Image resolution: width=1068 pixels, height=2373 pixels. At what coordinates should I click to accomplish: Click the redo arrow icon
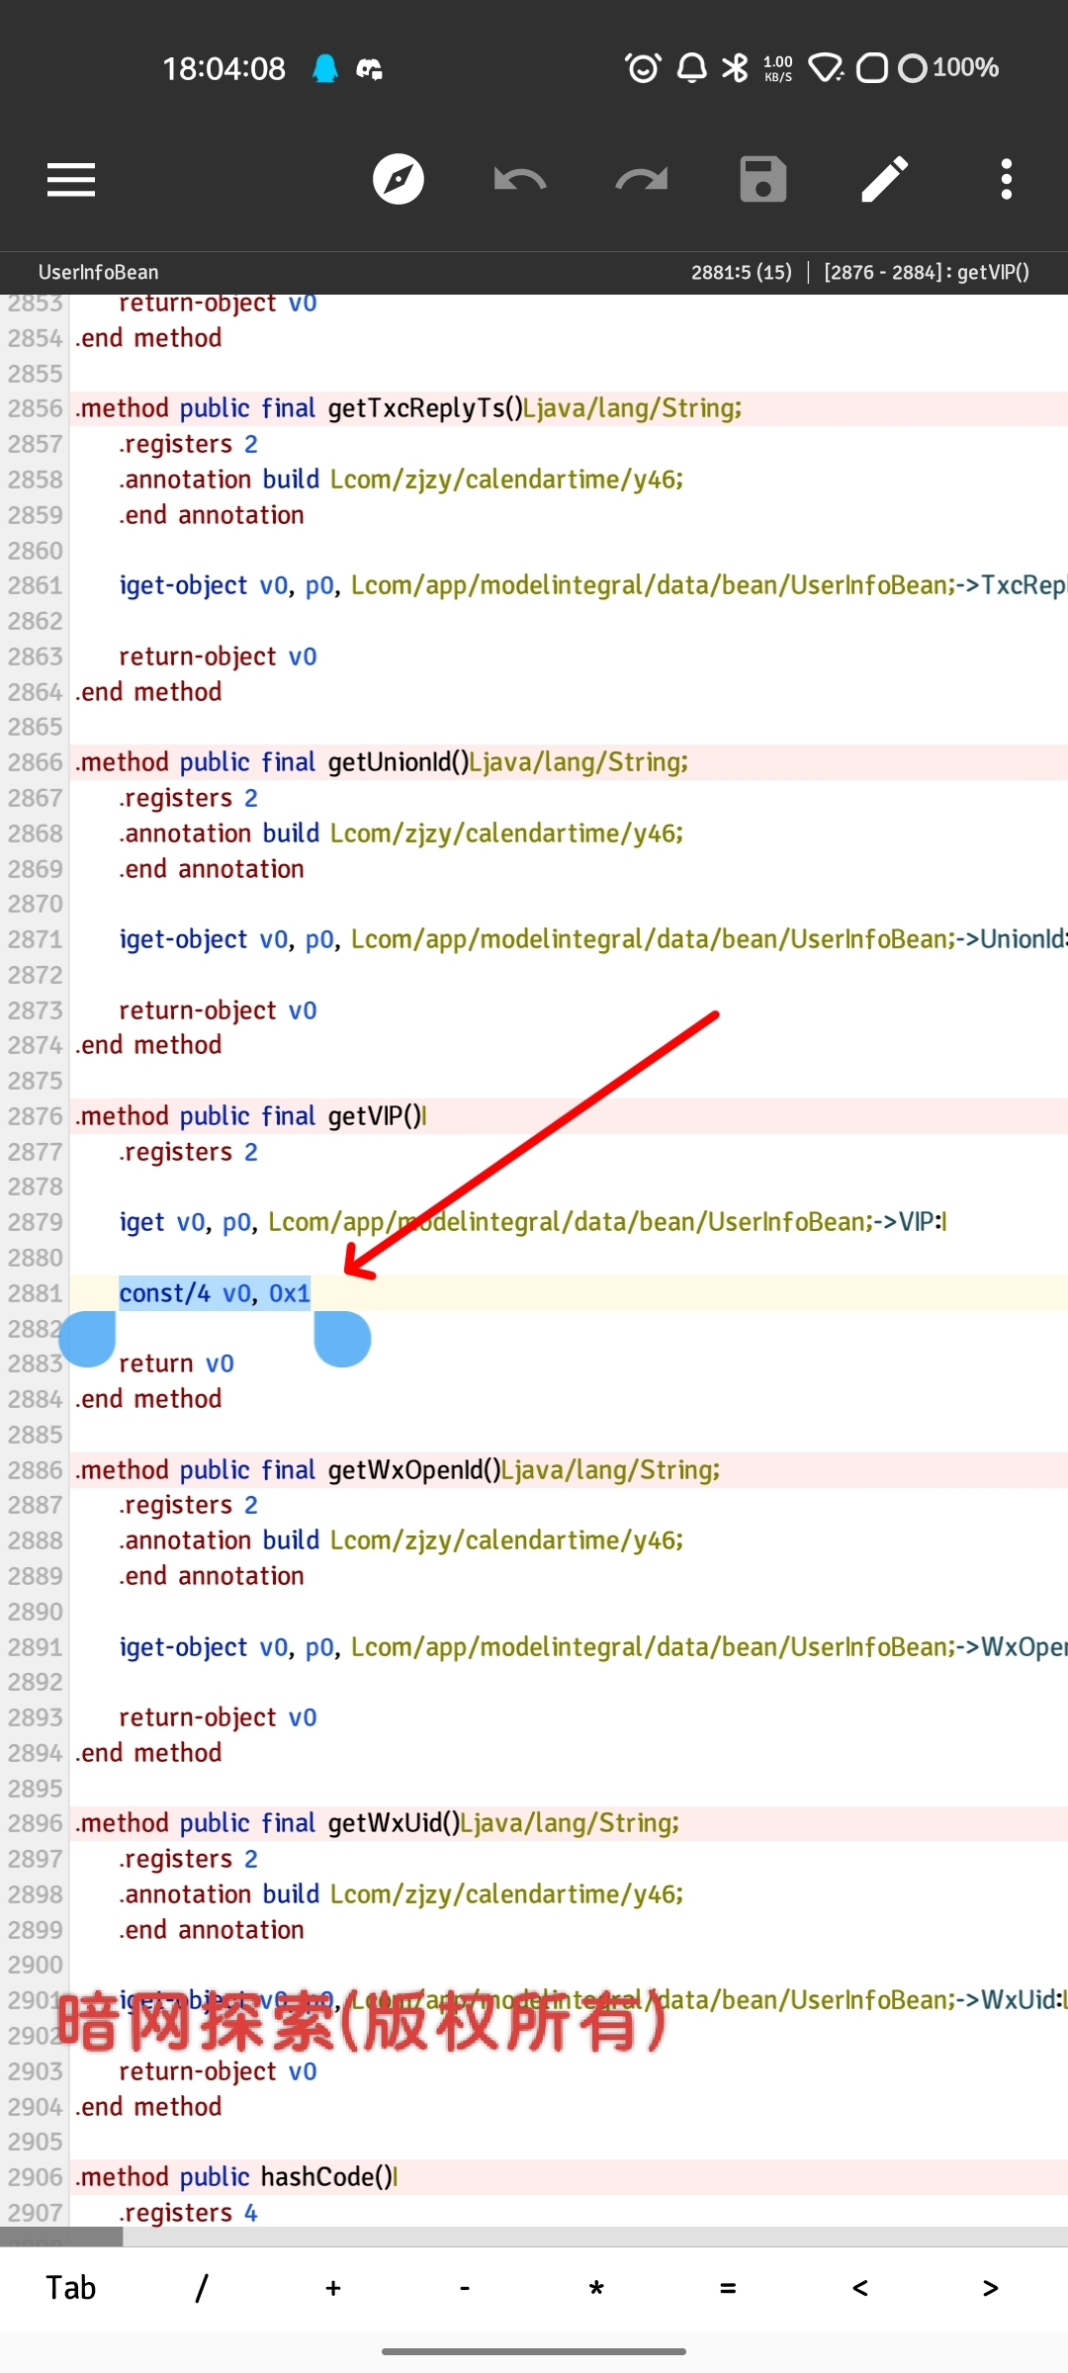click(x=641, y=180)
